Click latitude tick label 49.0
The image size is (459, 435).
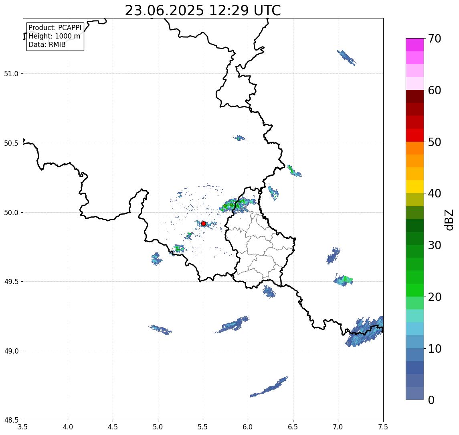[11, 351]
